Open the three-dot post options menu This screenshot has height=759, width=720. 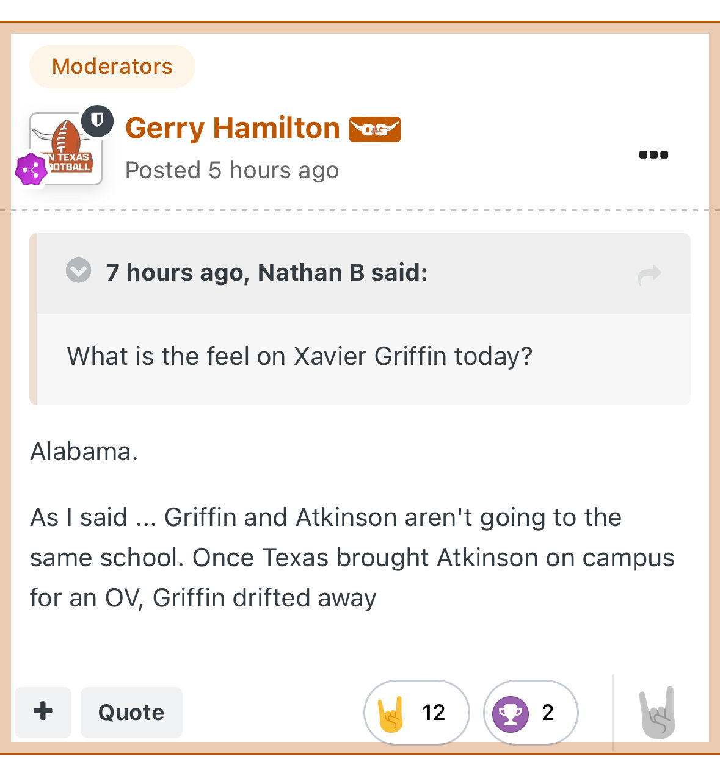(653, 154)
